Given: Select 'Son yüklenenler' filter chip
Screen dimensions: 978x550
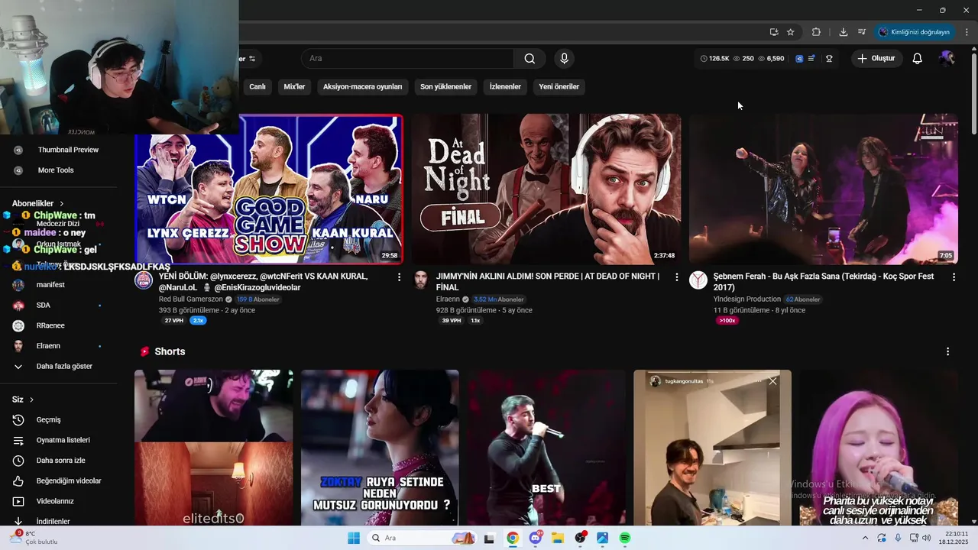Looking at the screenshot, I should (x=445, y=86).
